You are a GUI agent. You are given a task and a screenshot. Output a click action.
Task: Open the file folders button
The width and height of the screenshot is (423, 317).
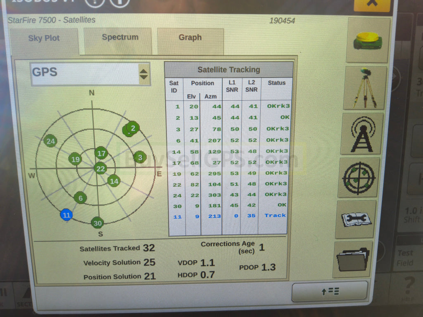[x=353, y=259]
